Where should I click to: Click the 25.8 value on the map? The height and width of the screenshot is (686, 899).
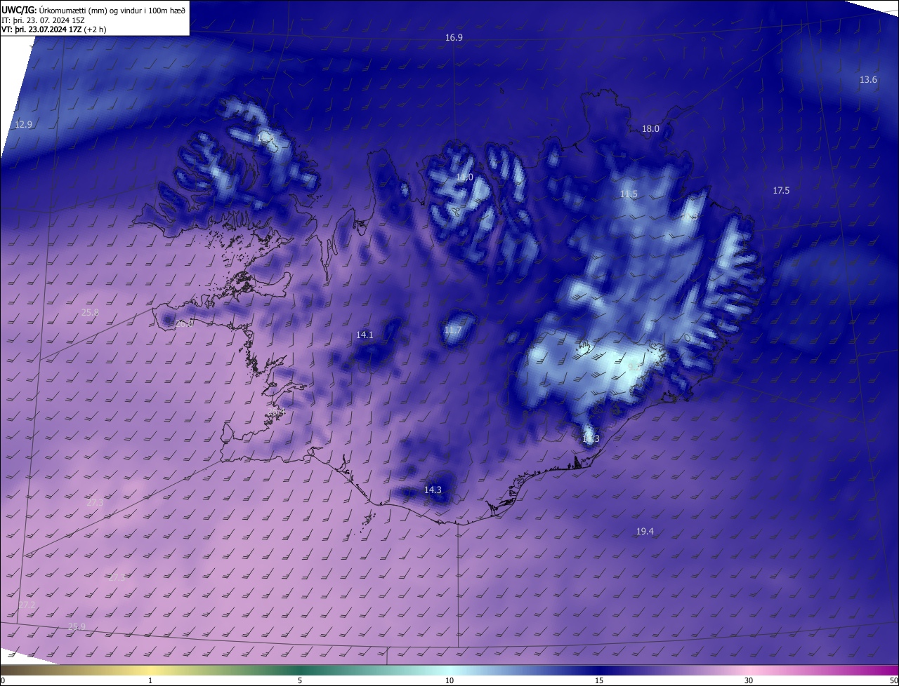tap(90, 312)
